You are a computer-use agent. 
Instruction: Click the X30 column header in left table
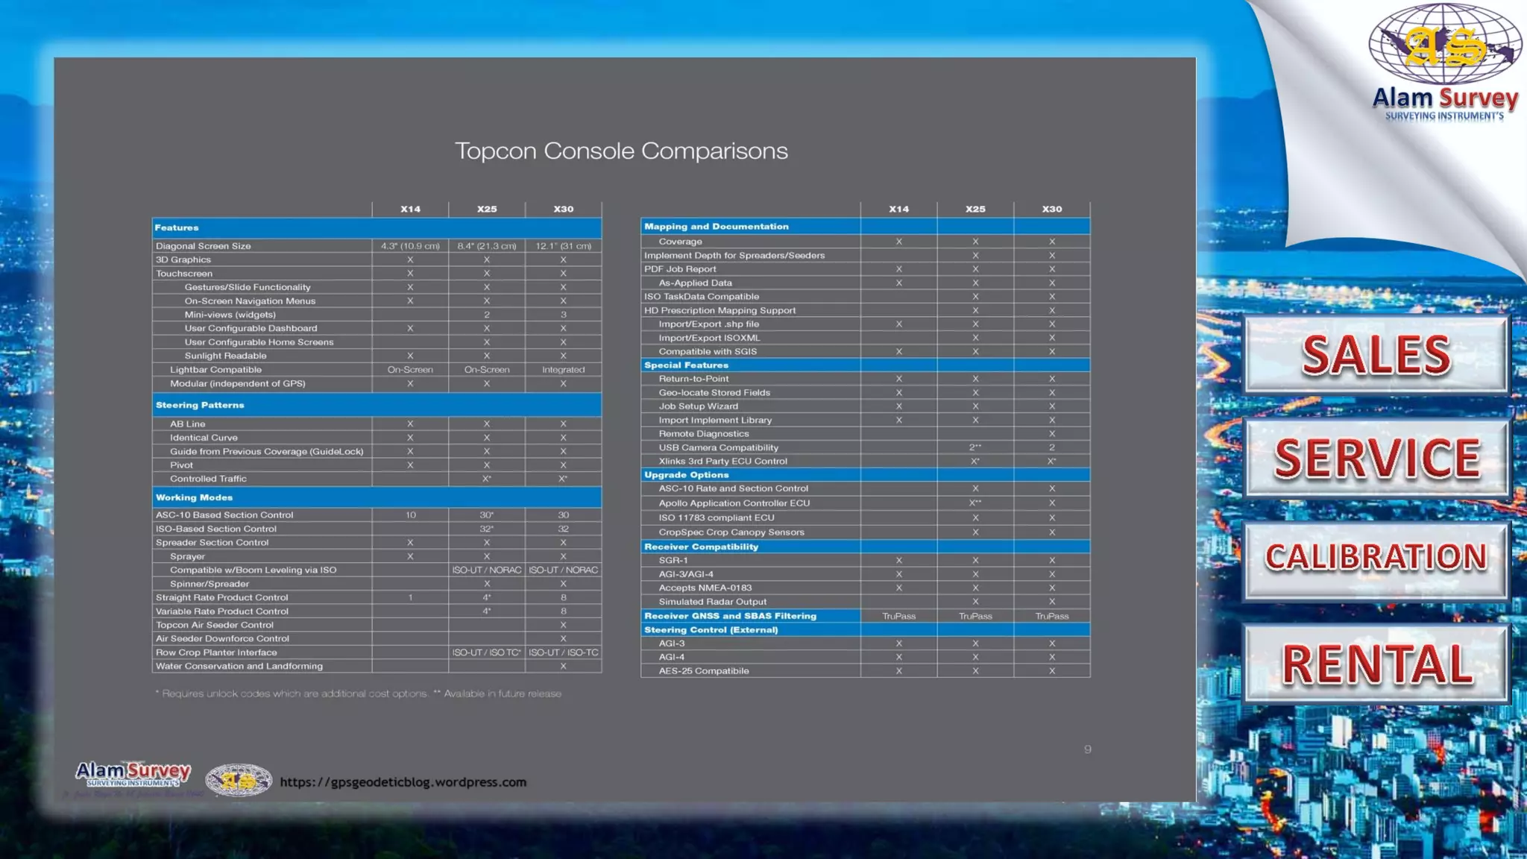(563, 210)
